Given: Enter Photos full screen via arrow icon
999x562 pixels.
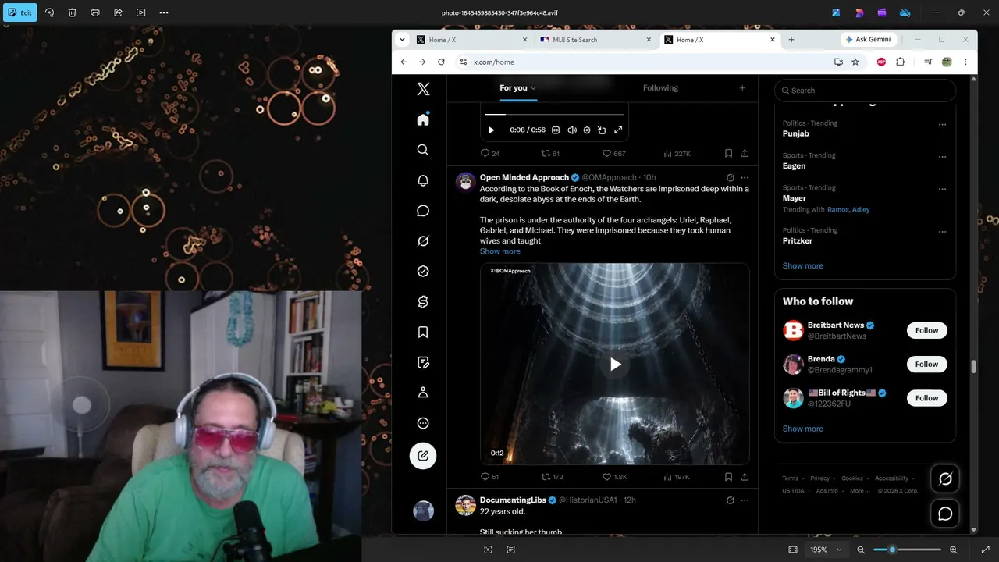Looking at the screenshot, I should (x=985, y=550).
